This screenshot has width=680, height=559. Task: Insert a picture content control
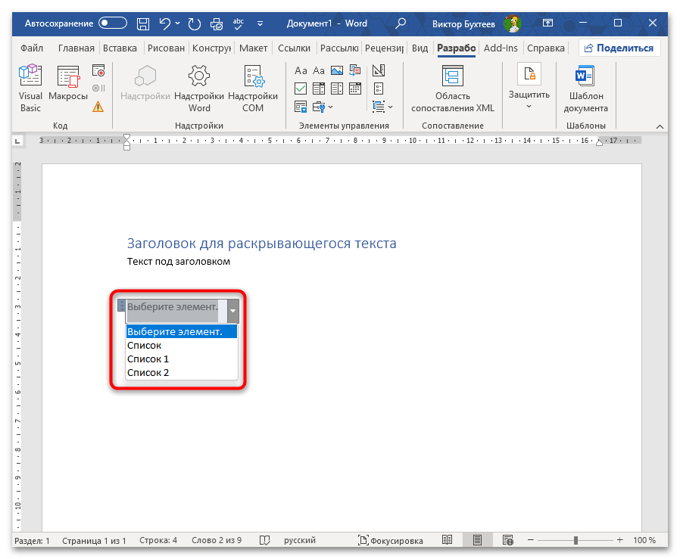coord(335,71)
